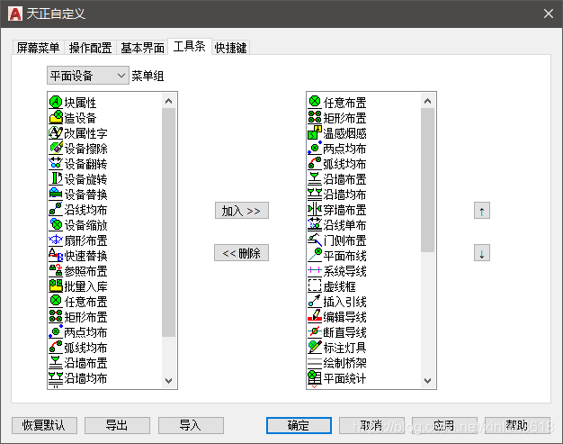The height and width of the screenshot is (444, 563).
Task: Open the 平面设备 menu group dropdown
Action: [x=88, y=76]
